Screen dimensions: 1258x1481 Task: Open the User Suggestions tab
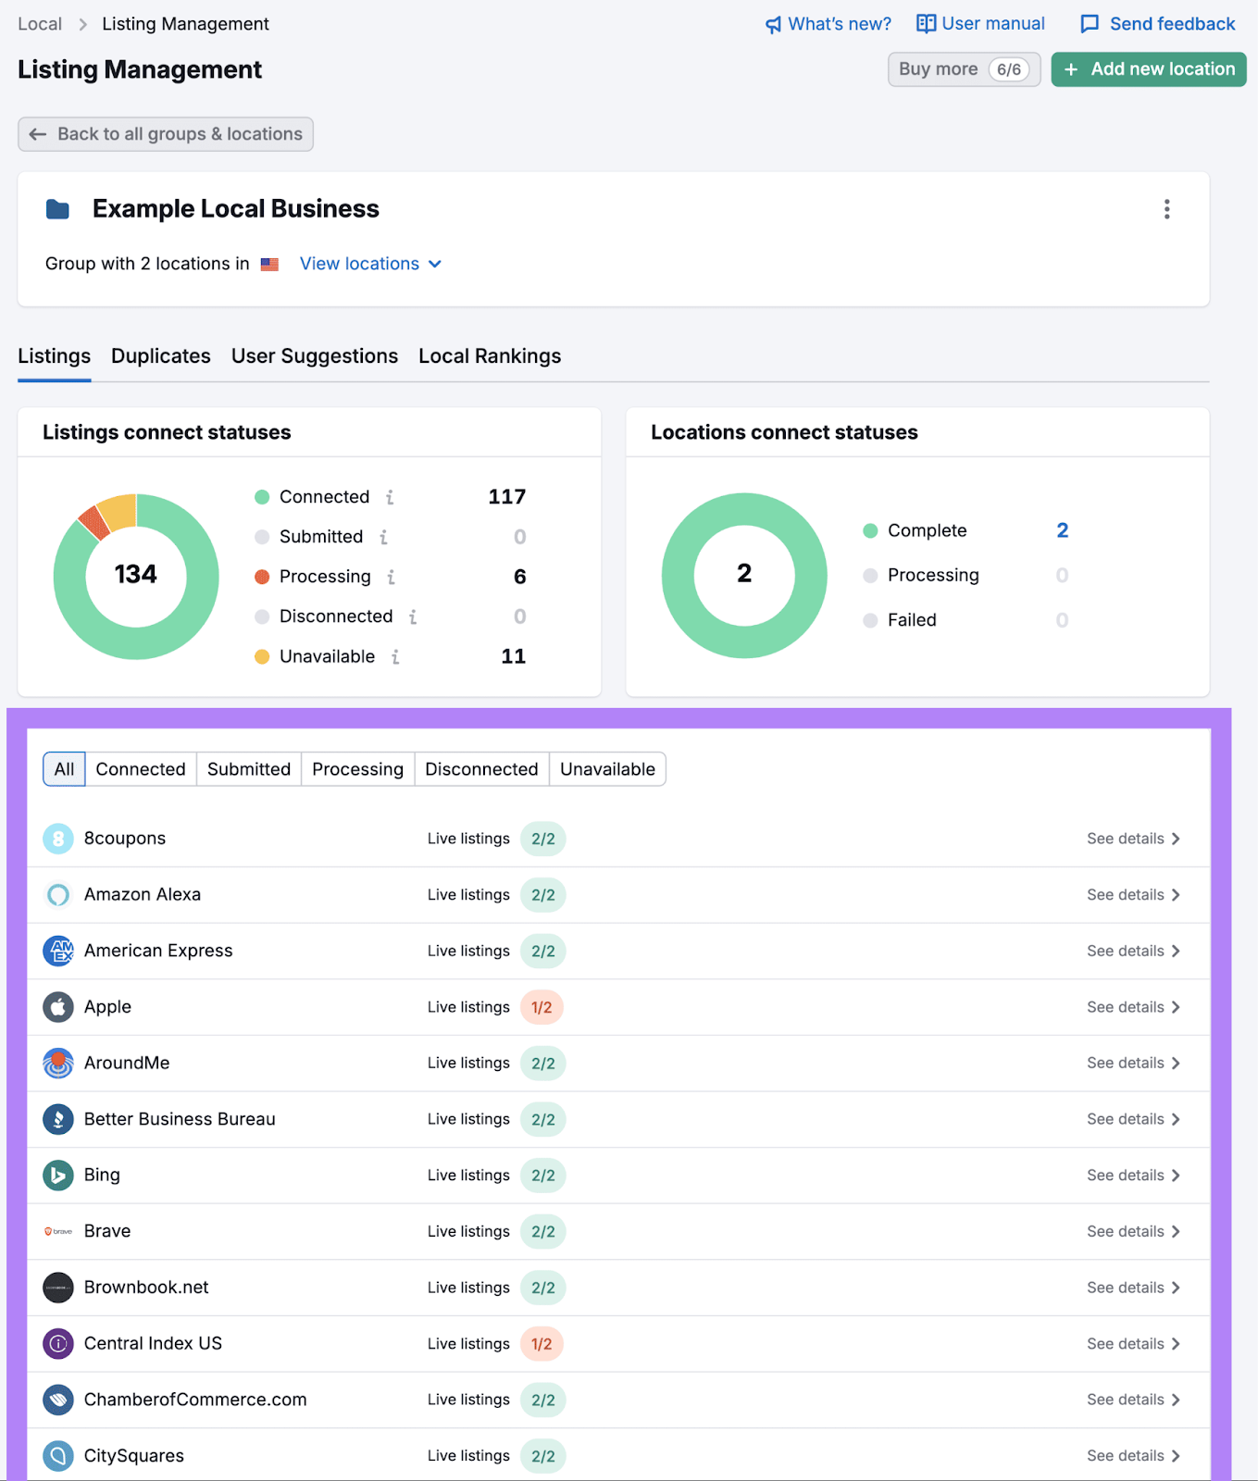[315, 356]
